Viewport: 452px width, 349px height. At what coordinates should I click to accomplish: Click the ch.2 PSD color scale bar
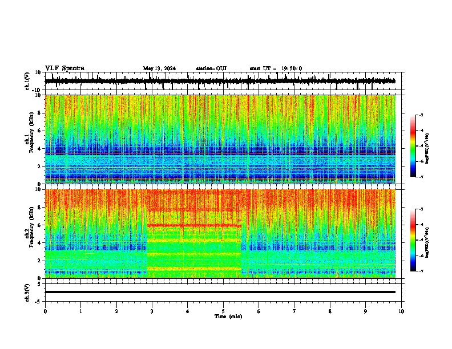point(413,240)
